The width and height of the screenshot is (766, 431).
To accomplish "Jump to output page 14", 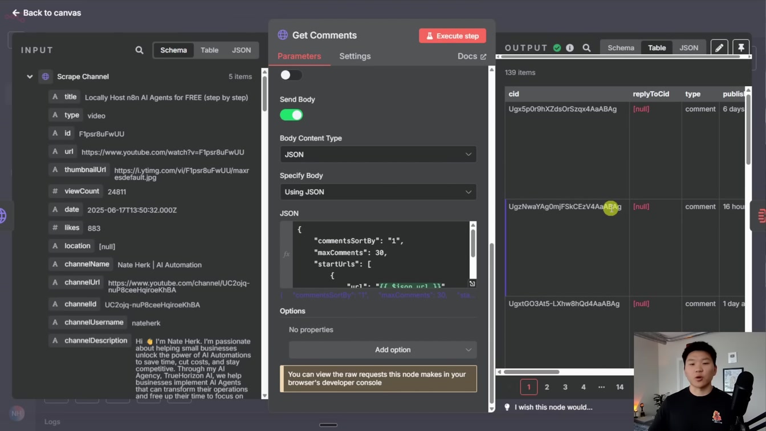I will [x=620, y=387].
